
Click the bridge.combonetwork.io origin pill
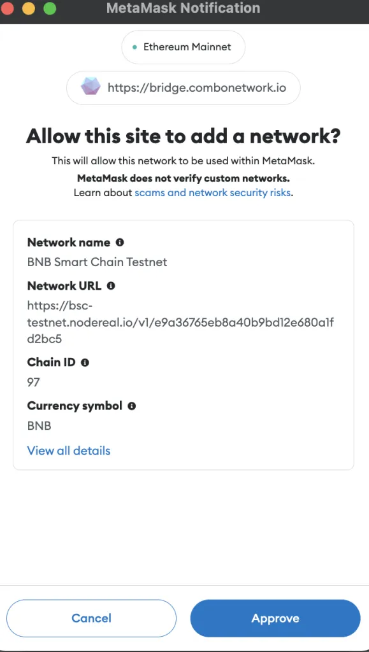183,88
